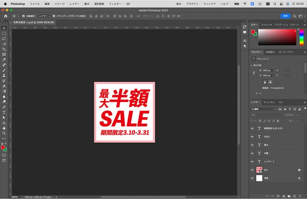Collapse the カンバス section
The height and width of the screenshot is (199, 307).
tap(251, 65)
